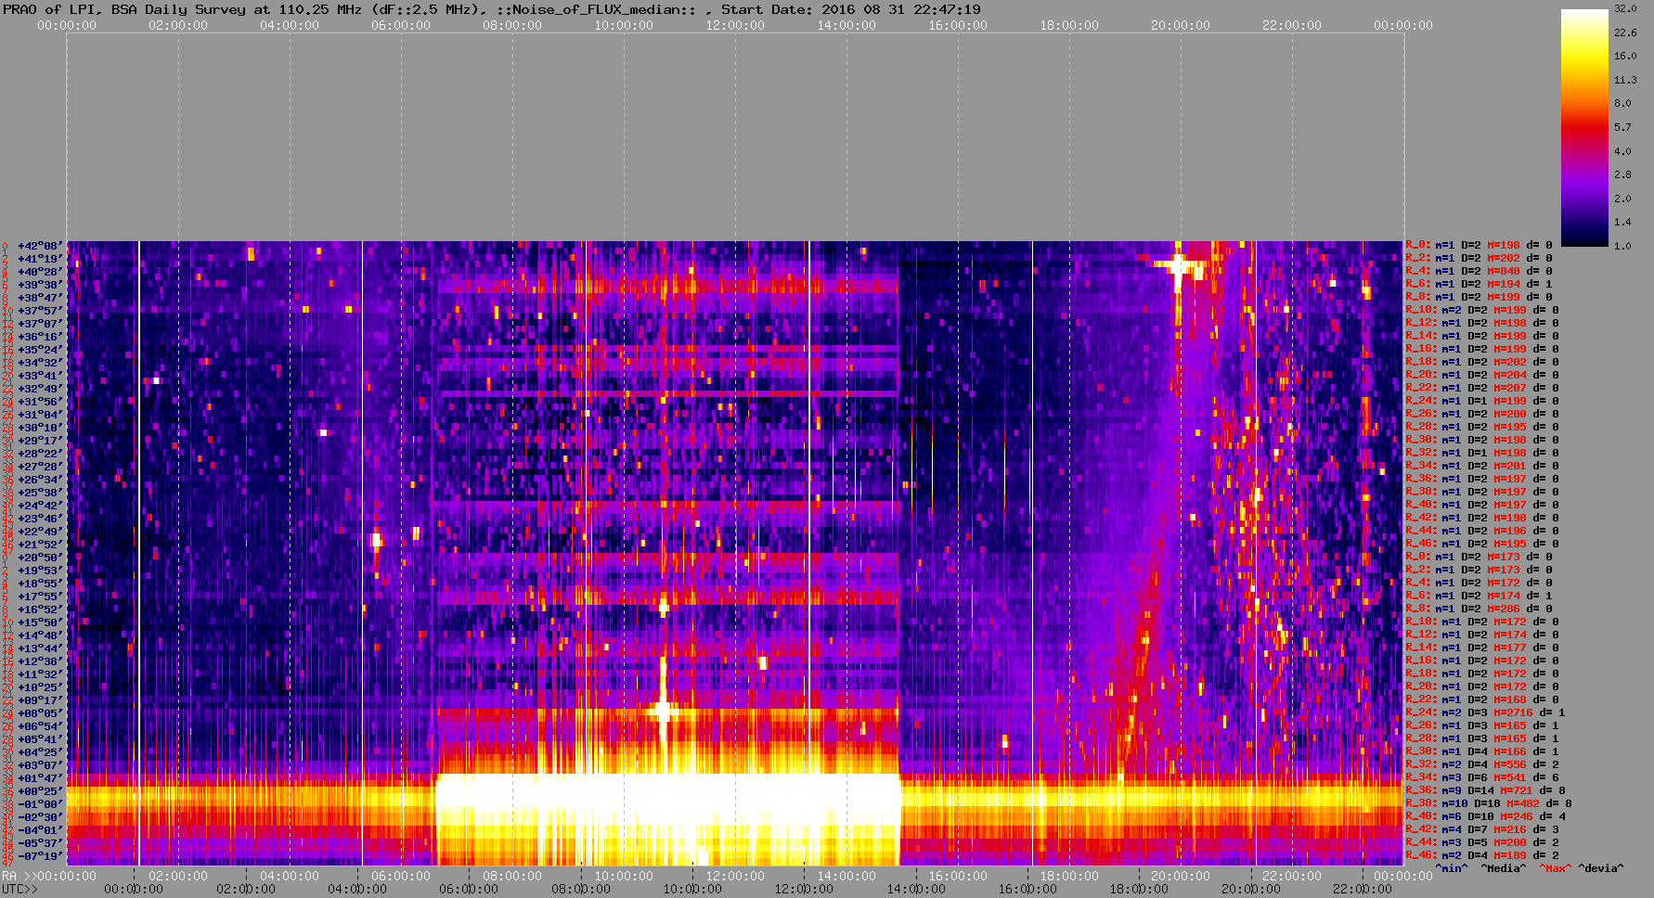Click the 1.0 color scale value

tap(1622, 246)
